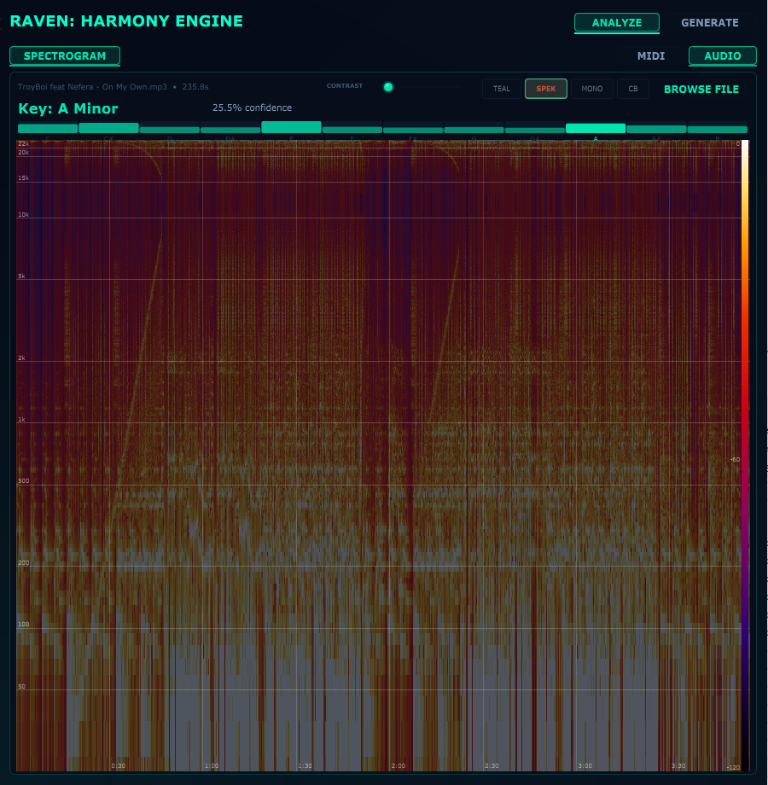
Task: Select the SPEK colormap icon
Action: point(545,88)
